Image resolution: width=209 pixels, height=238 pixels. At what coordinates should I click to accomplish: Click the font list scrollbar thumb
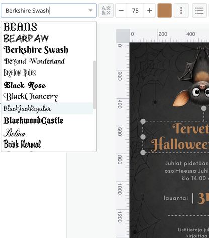coord(95,85)
